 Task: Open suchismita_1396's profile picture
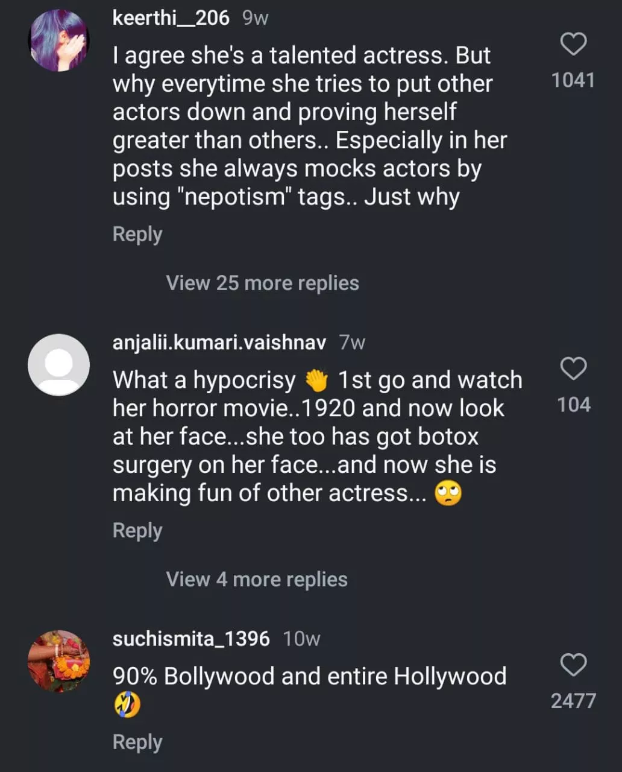[x=58, y=661]
